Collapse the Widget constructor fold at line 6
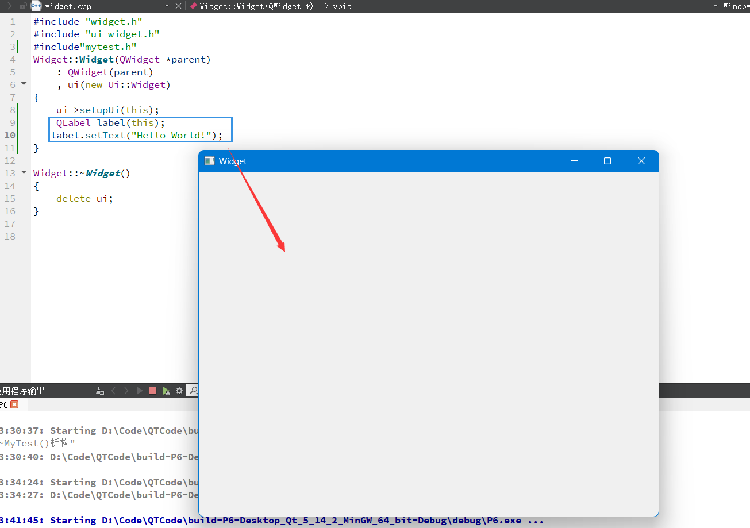 coord(24,84)
